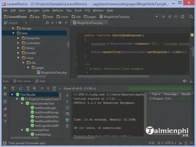Image resolution: width=196 pixels, height=147 pixels.
Task: Collapse the tests folder
Action: click(x=13, y=33)
